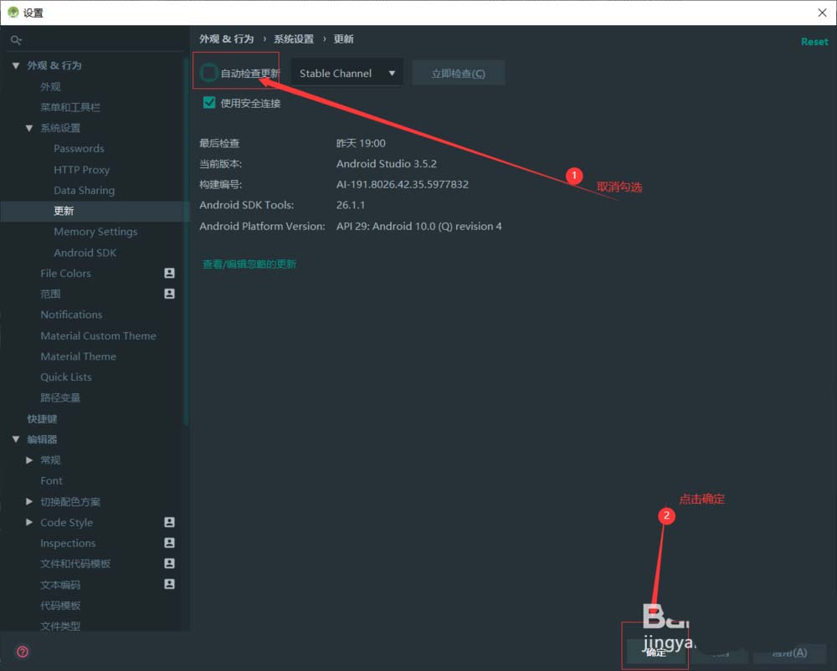Open the Data Sharing settings page
Viewport: 837px width, 671px height.
pos(85,191)
